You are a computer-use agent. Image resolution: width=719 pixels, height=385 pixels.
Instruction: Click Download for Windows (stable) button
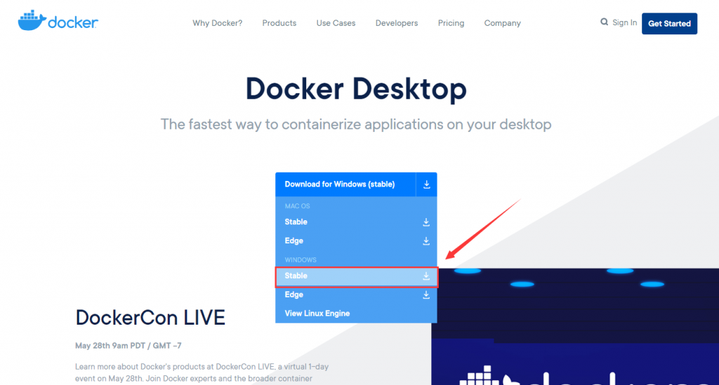click(345, 184)
